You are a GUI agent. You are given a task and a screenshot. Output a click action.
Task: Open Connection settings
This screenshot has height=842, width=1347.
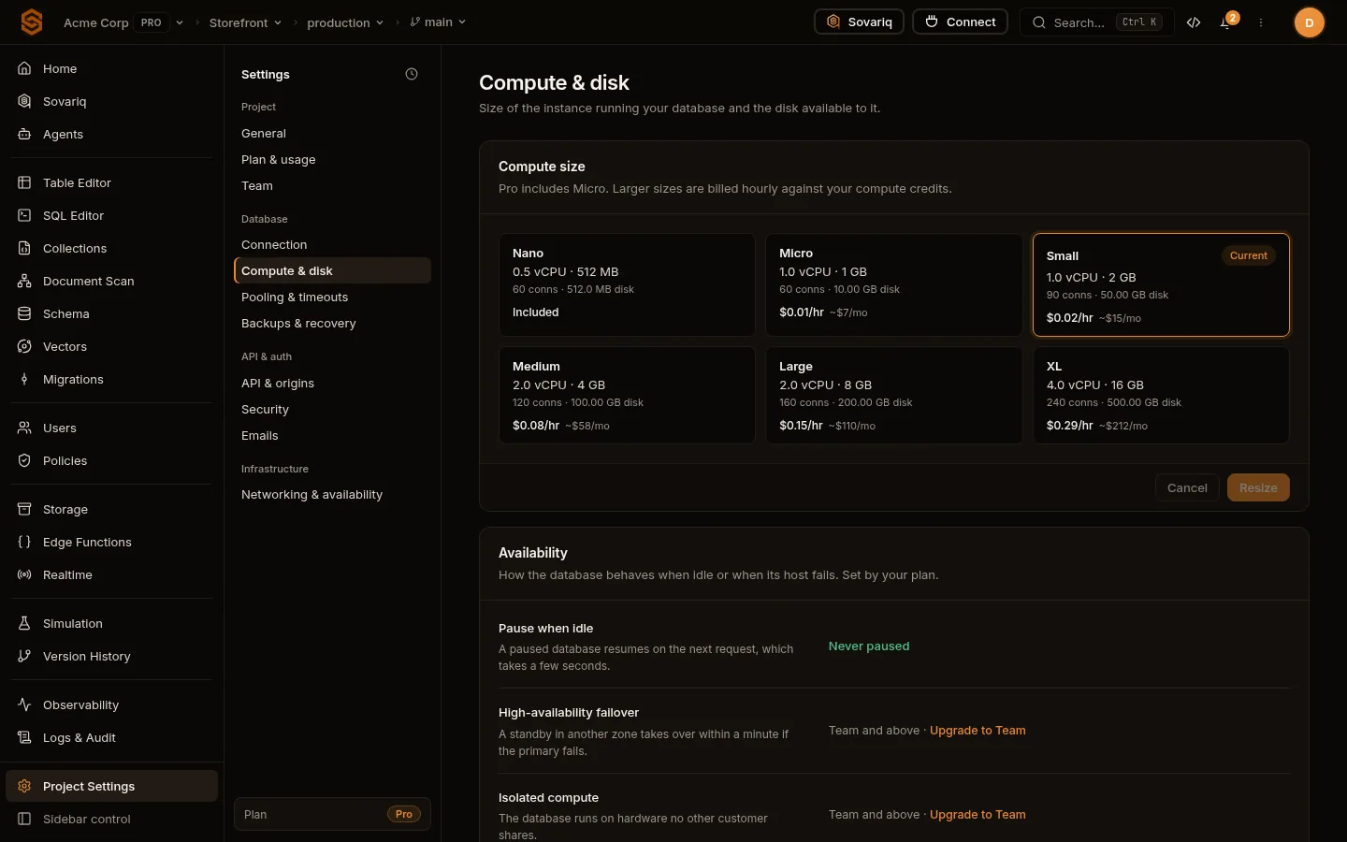tap(332, 244)
